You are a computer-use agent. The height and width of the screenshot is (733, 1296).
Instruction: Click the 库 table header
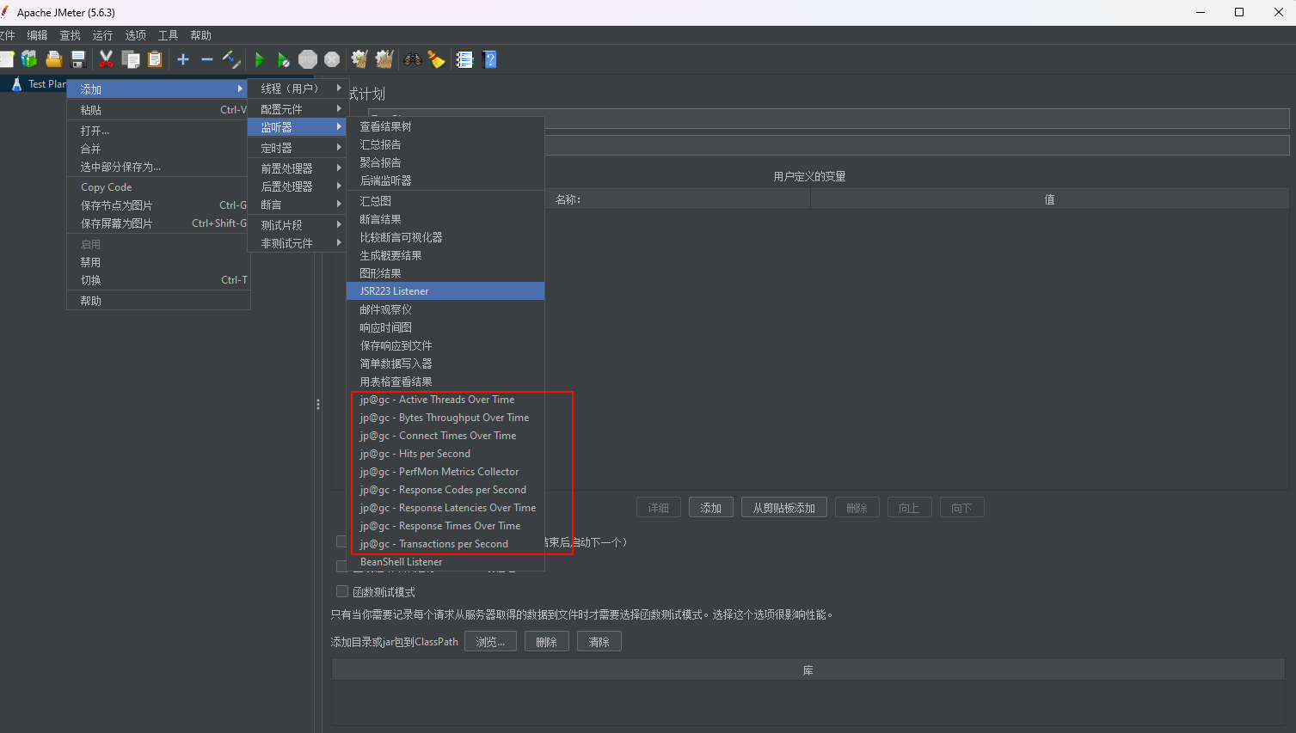[808, 670]
